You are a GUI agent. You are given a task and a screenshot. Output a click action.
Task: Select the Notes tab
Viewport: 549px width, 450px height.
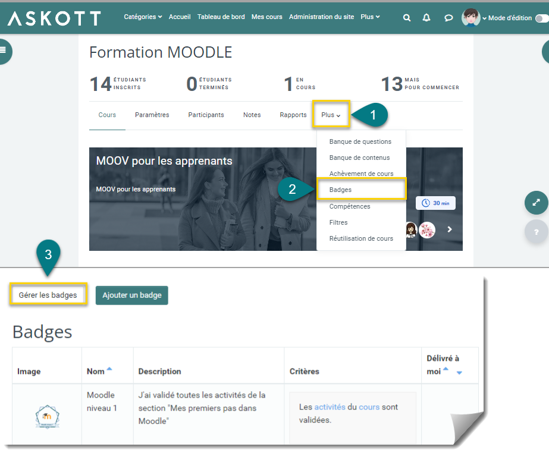(x=252, y=115)
